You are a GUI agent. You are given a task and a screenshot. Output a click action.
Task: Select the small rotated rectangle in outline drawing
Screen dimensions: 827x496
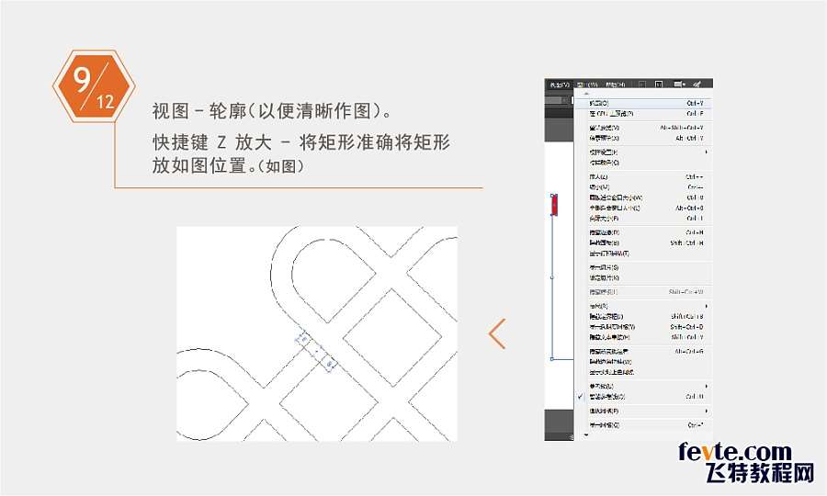click(x=315, y=351)
